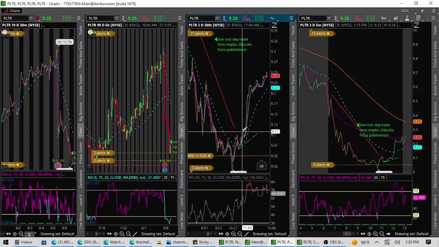Click the volume speaker icon in system tray
This screenshot has height=247, width=439.
tap(397, 242)
